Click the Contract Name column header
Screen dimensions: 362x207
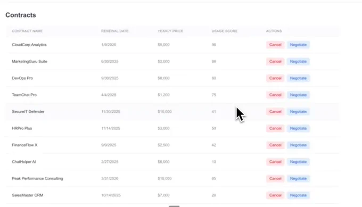point(27,31)
